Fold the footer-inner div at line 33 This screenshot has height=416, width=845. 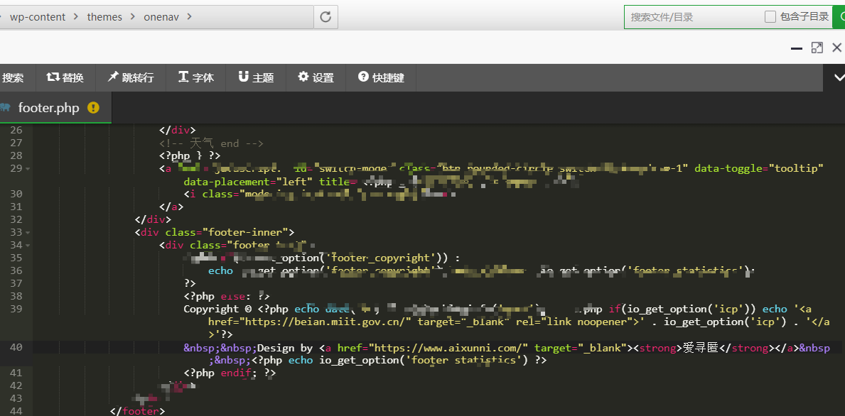pos(27,233)
